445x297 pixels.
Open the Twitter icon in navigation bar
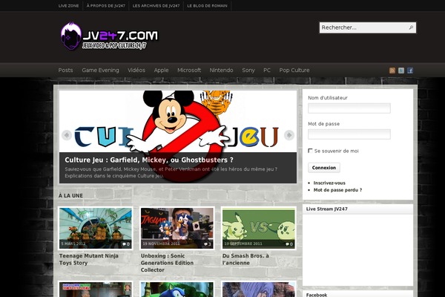401,71
